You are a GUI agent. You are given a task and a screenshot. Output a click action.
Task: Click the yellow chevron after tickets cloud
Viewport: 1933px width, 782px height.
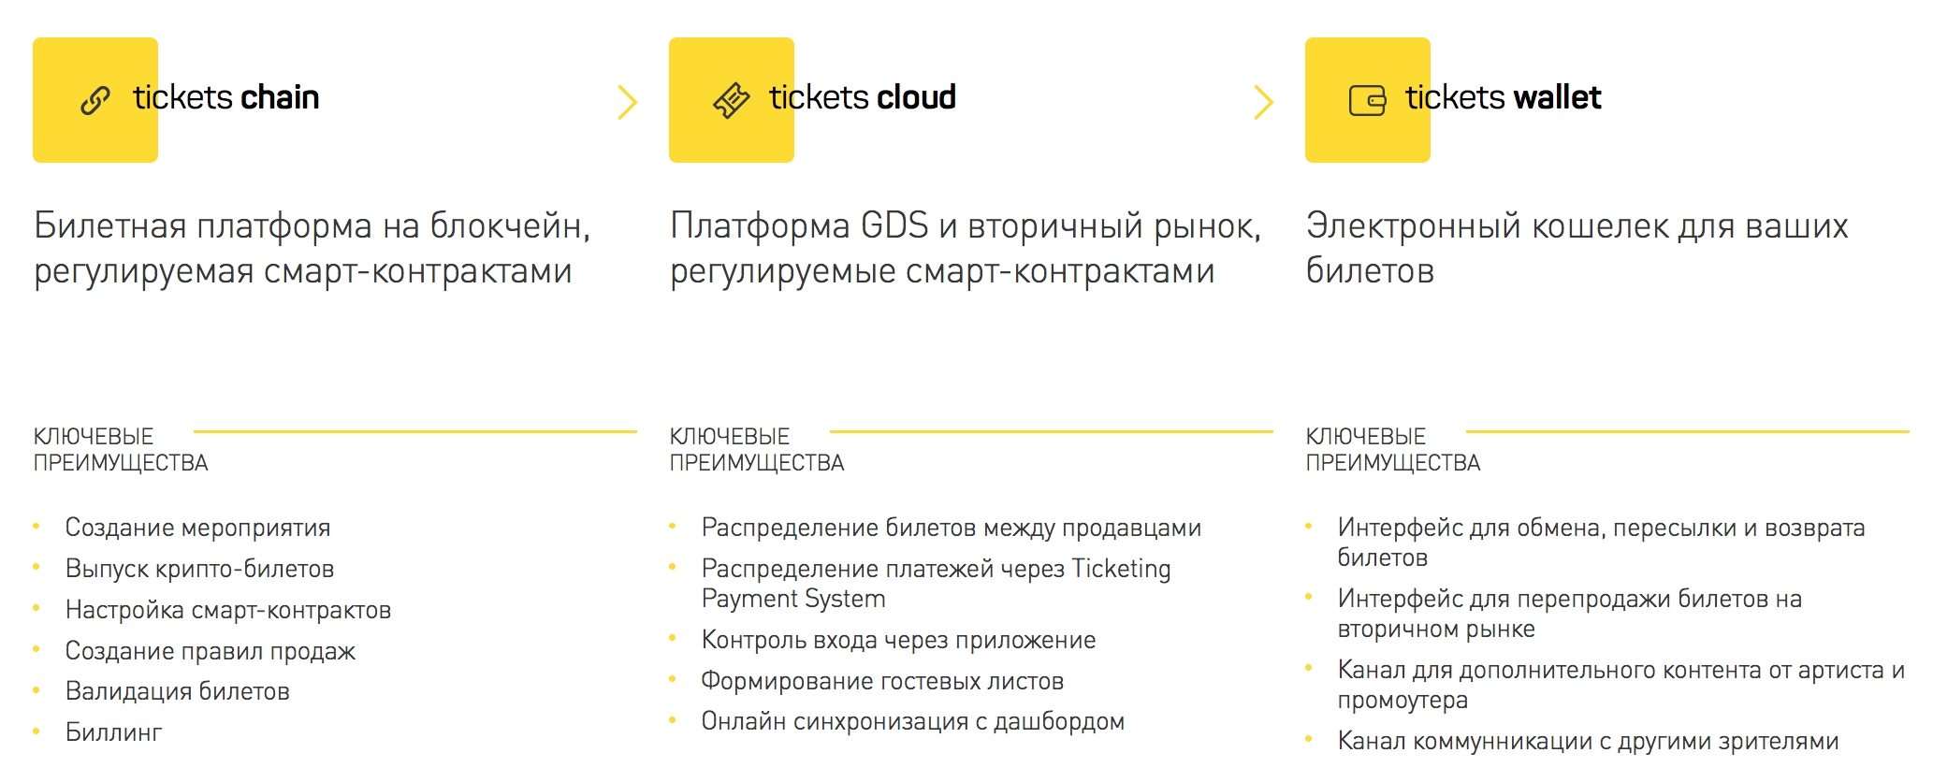point(1263,102)
